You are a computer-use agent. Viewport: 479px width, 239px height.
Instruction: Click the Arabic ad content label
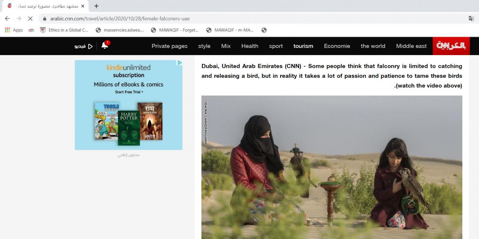tap(128, 155)
